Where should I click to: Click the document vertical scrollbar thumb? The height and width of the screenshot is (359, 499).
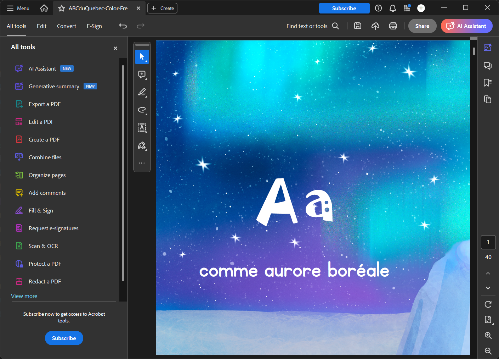pyautogui.click(x=474, y=51)
